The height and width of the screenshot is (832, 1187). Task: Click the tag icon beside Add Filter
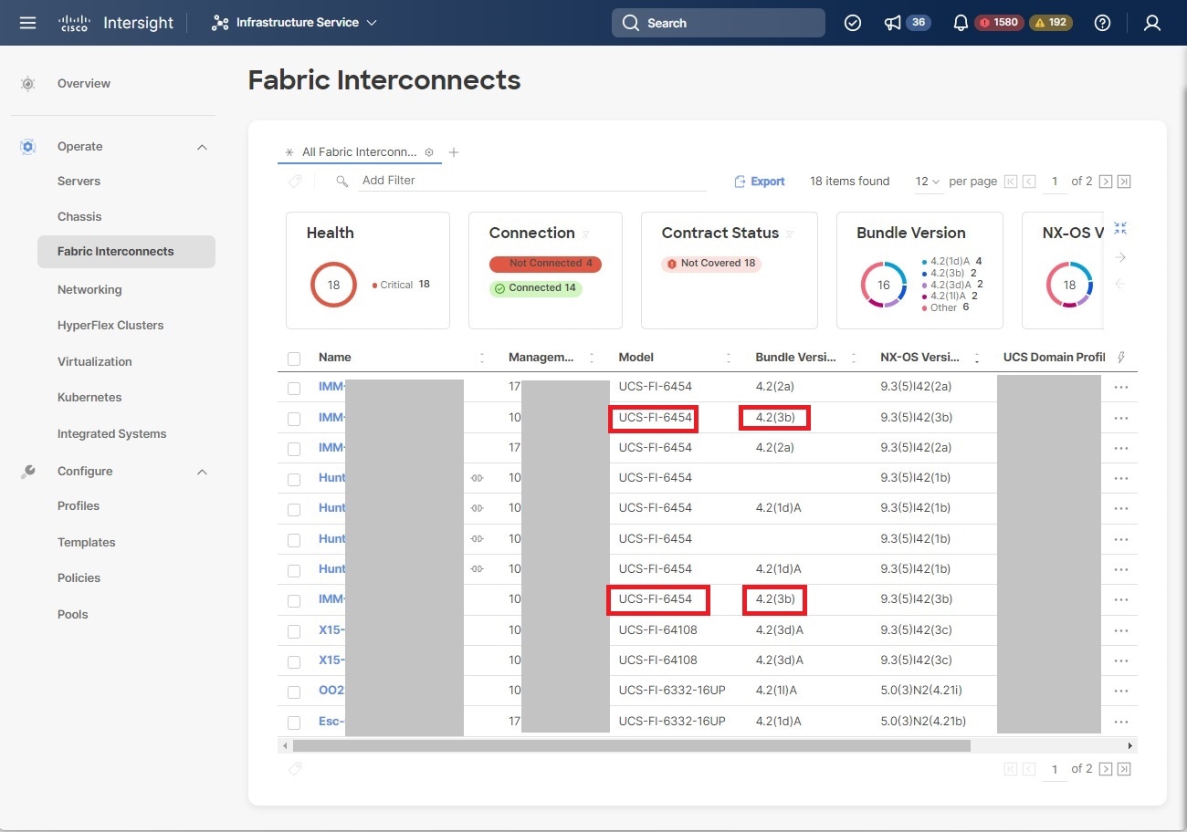click(x=295, y=182)
